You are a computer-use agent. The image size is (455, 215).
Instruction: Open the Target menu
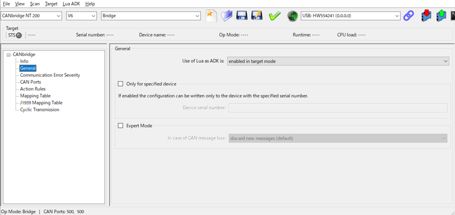51,4
